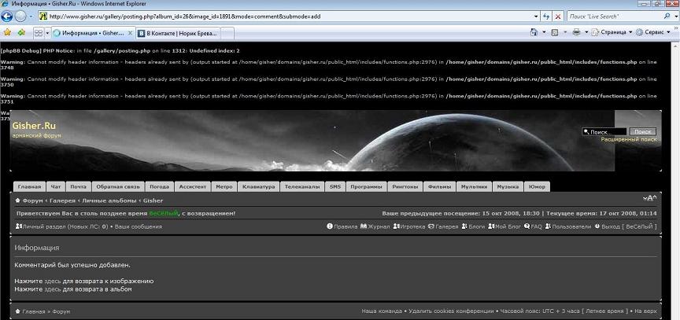The image size is (680, 320).
Task: Open the Favorites star icon
Action: tap(7, 32)
